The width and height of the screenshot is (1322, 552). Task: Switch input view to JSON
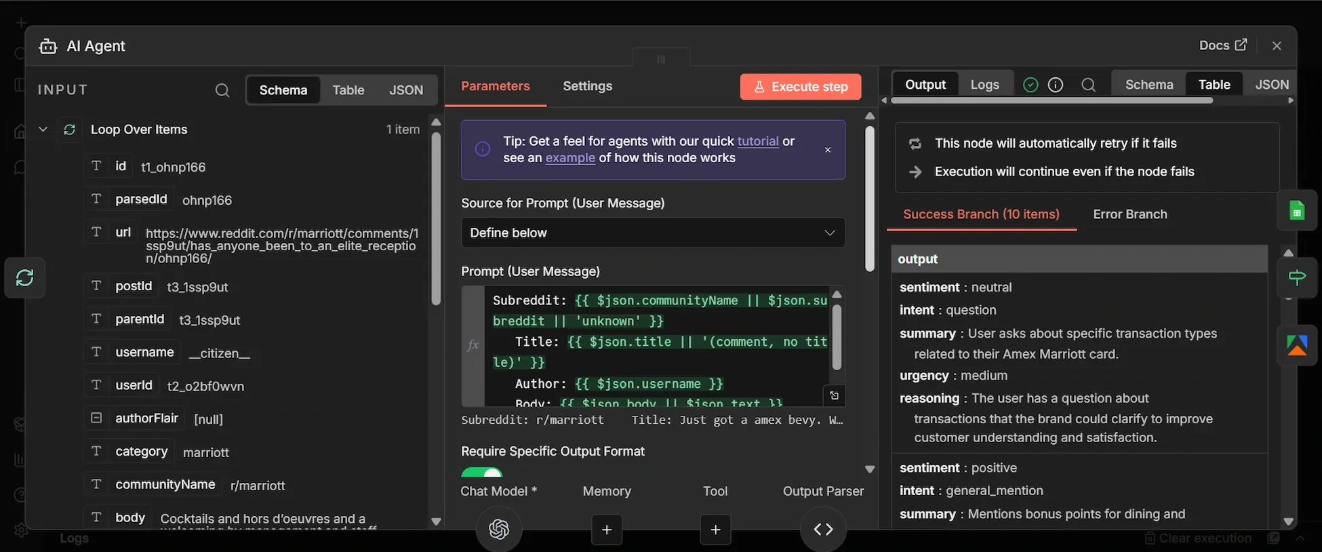(x=406, y=90)
